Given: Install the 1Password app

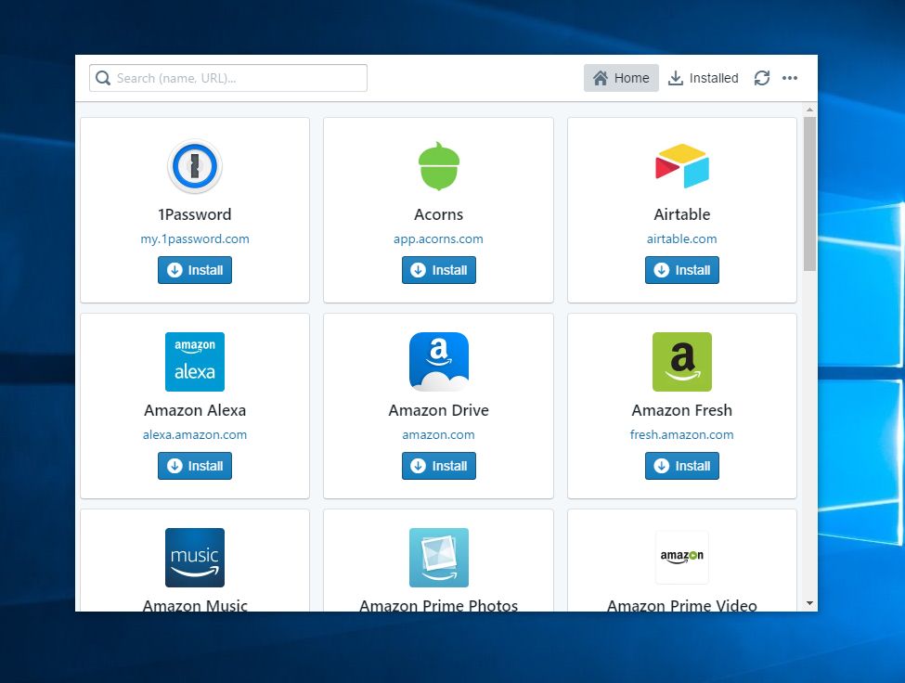Looking at the screenshot, I should tap(195, 270).
